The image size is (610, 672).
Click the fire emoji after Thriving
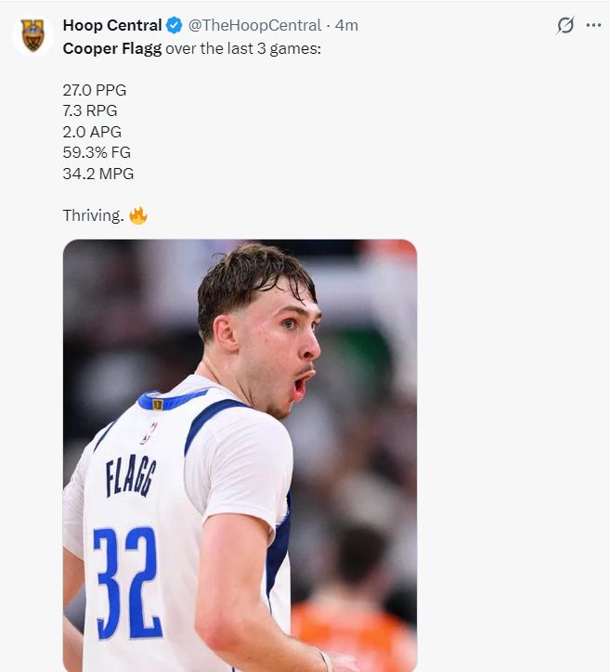tap(138, 215)
